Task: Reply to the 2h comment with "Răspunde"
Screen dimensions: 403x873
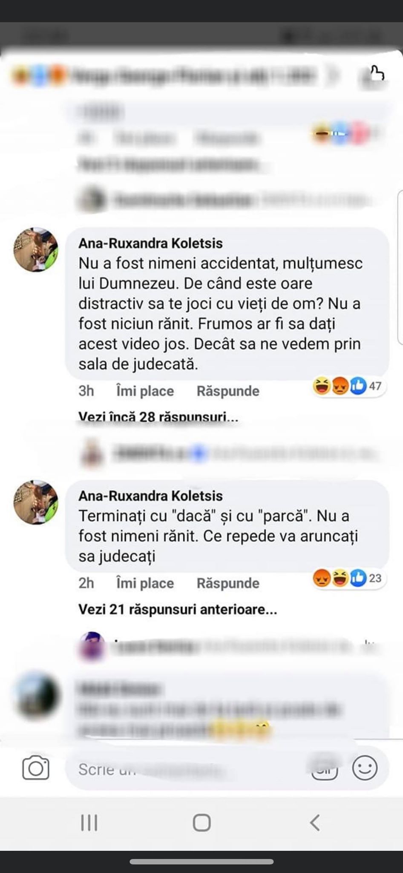Action: point(228,583)
